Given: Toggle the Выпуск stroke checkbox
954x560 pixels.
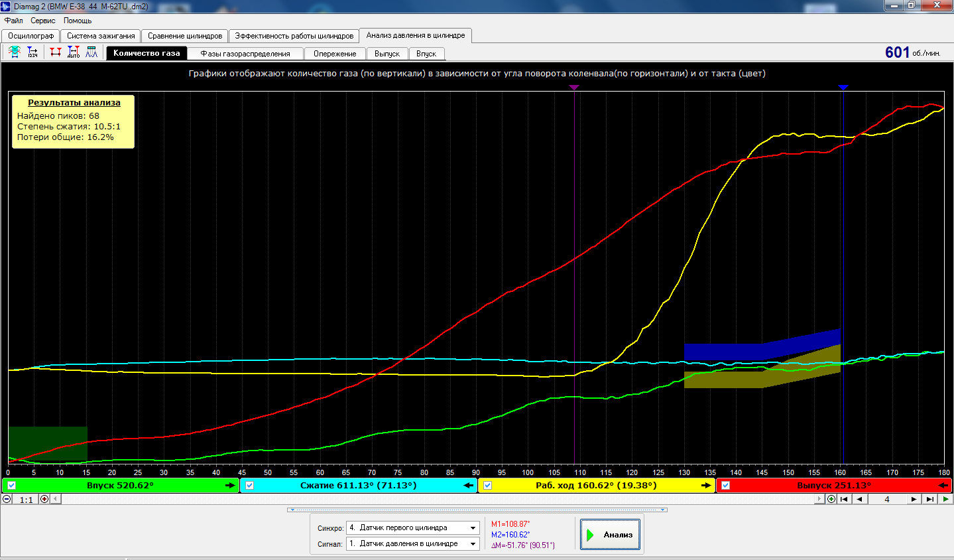Looking at the screenshot, I should (x=725, y=486).
